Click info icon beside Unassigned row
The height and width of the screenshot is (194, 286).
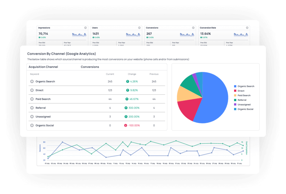pyautogui.click(x=32, y=117)
